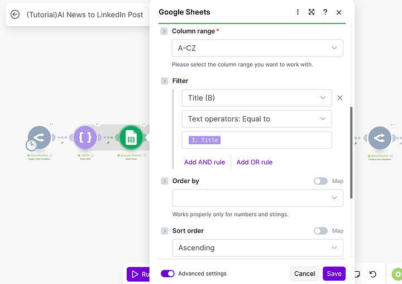
Task: Expand the Google Sheets panel to fullscreen
Action: (311, 12)
